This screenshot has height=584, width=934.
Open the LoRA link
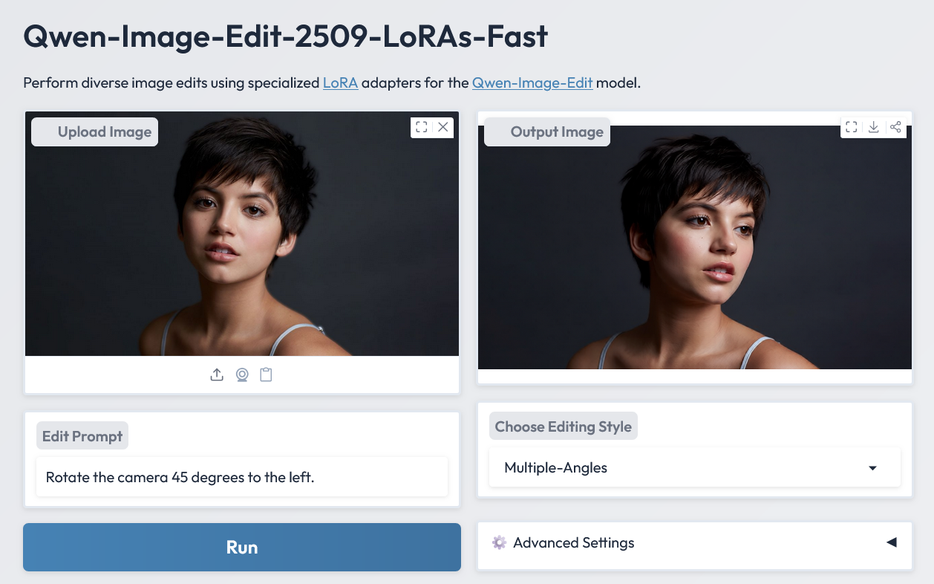(340, 83)
